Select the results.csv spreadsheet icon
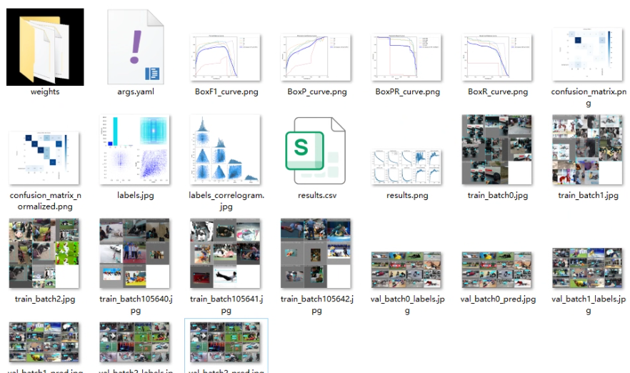This screenshot has width=630, height=373. pos(316,151)
